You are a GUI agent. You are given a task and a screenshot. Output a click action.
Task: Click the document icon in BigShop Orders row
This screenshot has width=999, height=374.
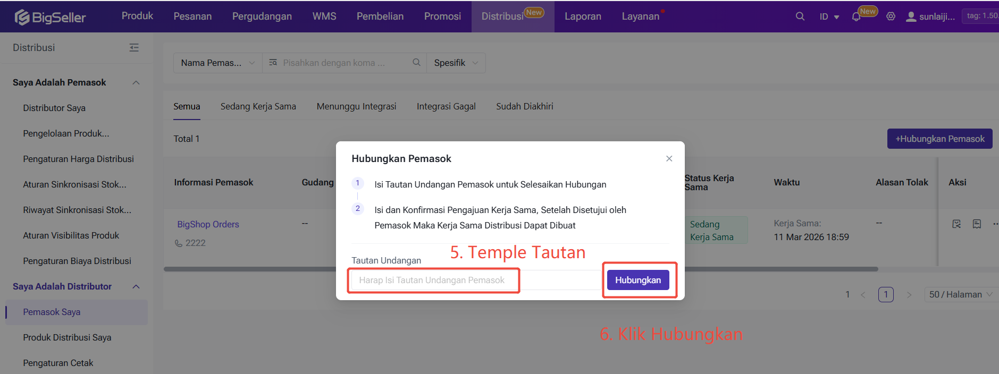point(977,224)
